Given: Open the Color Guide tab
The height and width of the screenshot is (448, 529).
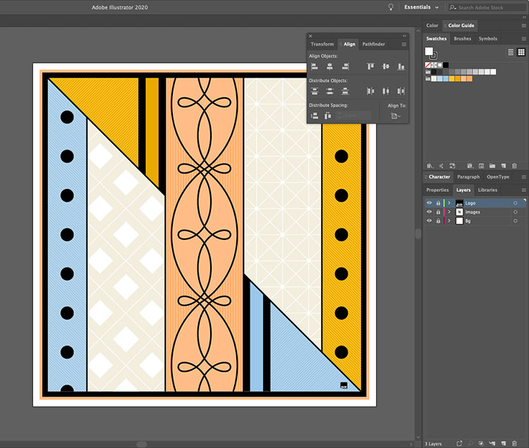Looking at the screenshot, I should tap(461, 25).
